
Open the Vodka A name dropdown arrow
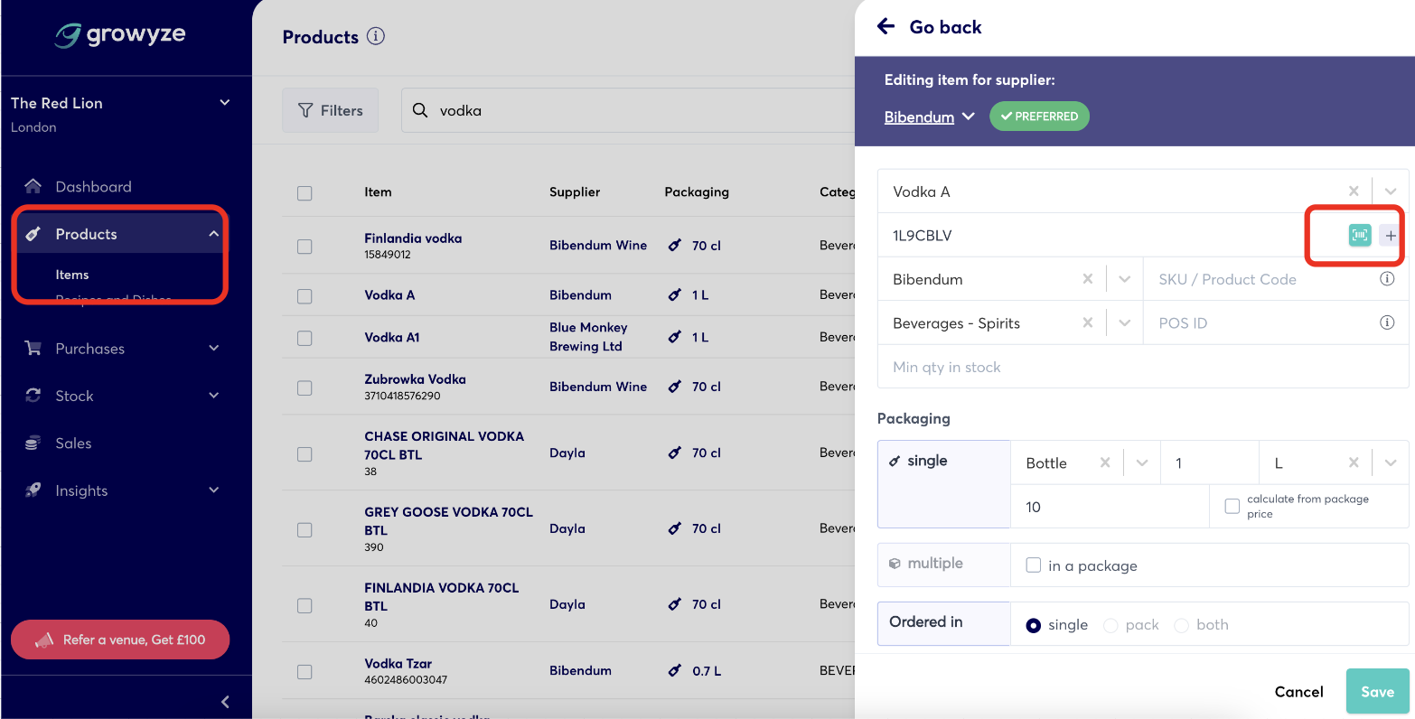[1391, 191]
